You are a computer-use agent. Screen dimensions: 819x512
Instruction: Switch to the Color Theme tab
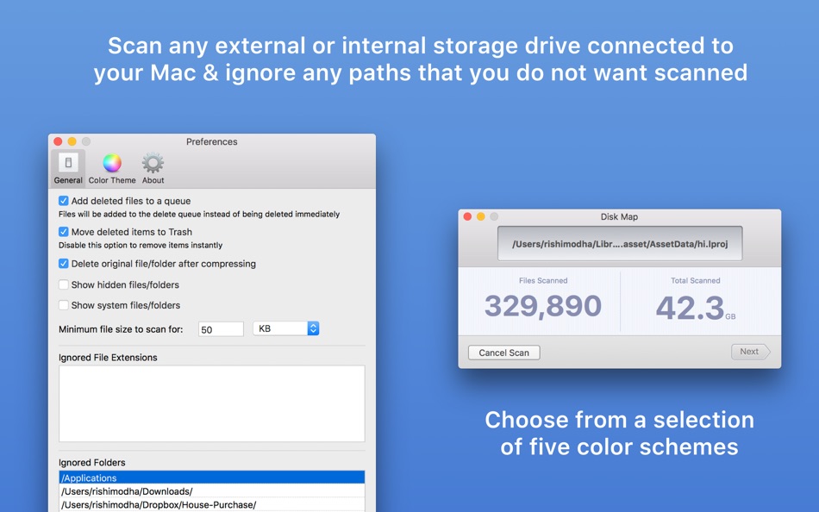coord(112,168)
